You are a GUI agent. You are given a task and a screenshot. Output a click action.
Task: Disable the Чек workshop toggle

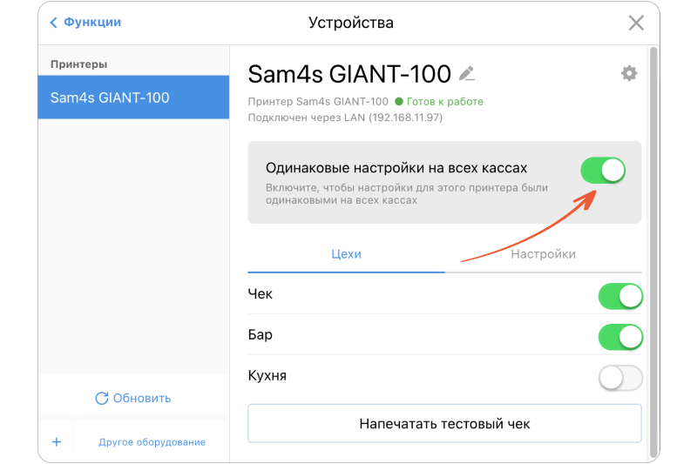coord(620,296)
